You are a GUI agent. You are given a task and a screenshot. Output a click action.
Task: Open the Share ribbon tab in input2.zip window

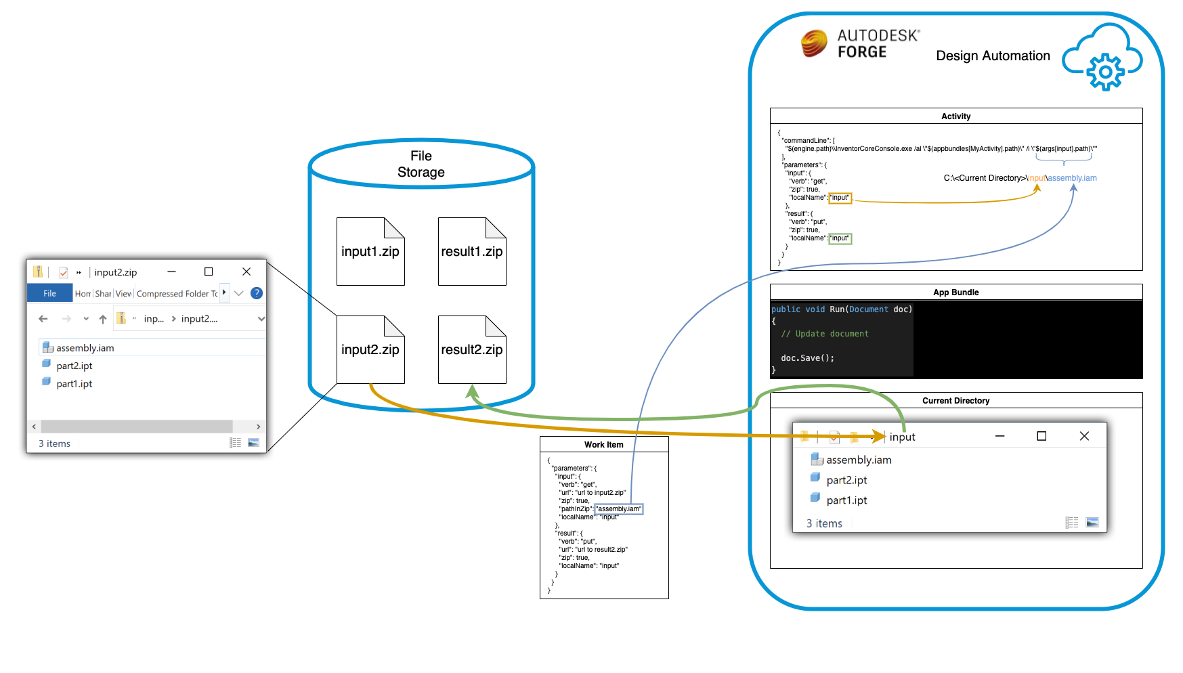(103, 293)
